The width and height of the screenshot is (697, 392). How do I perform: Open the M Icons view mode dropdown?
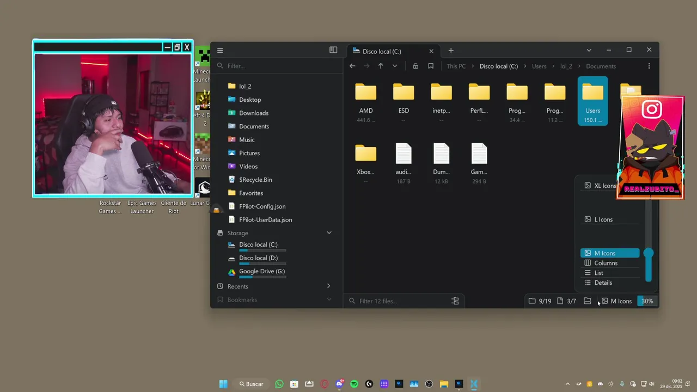[x=616, y=301]
